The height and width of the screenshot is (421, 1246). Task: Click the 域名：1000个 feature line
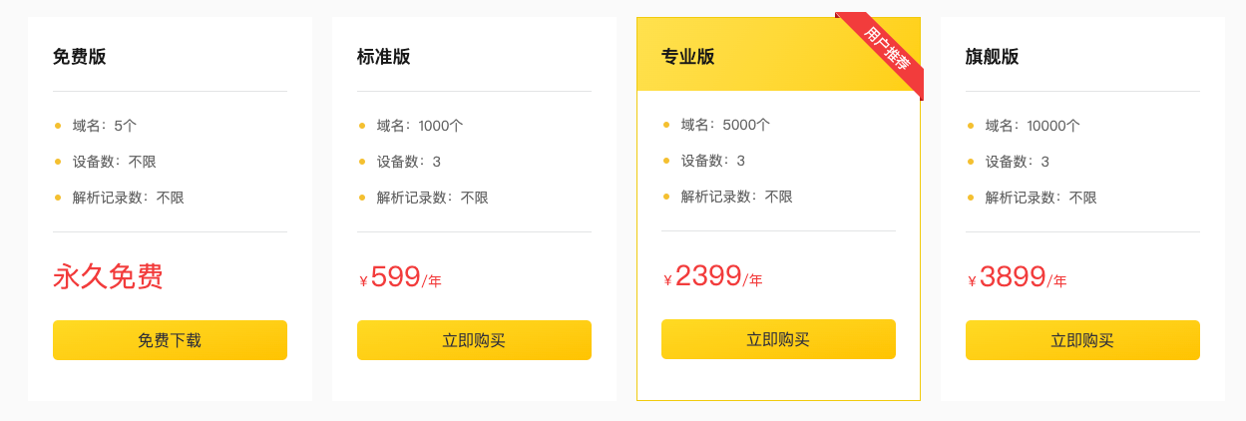click(x=420, y=126)
